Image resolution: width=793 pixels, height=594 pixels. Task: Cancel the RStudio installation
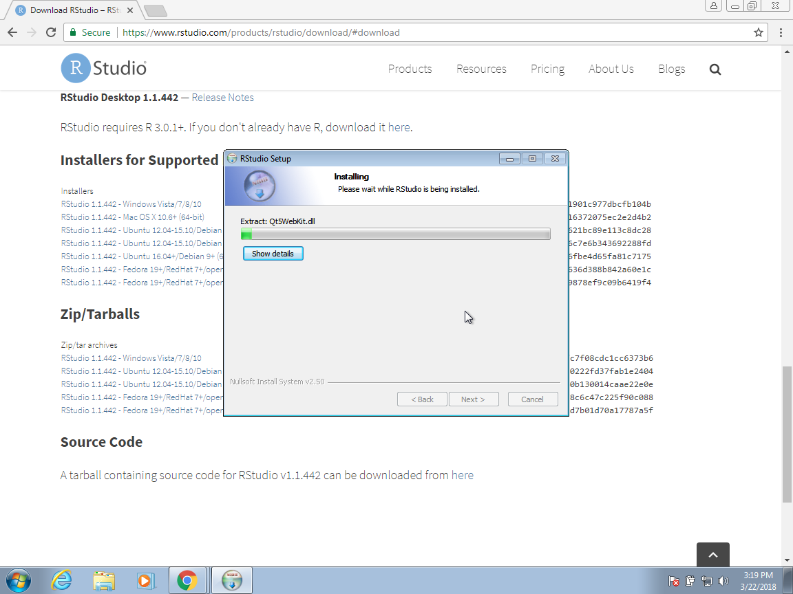pyautogui.click(x=532, y=399)
